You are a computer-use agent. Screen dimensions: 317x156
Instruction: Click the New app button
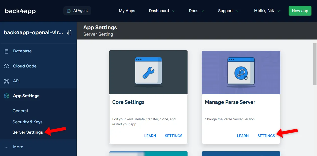(300, 11)
